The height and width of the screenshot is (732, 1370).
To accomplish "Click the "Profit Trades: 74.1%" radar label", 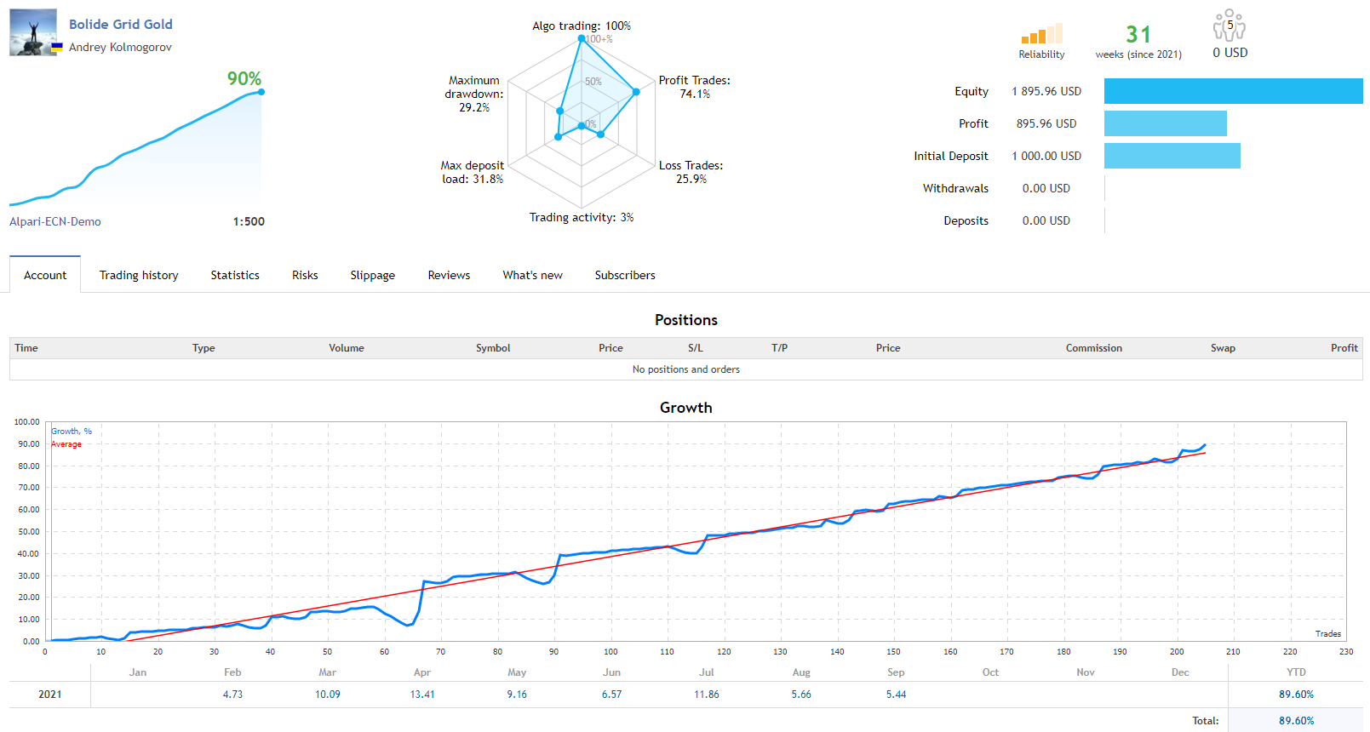I will [x=695, y=87].
